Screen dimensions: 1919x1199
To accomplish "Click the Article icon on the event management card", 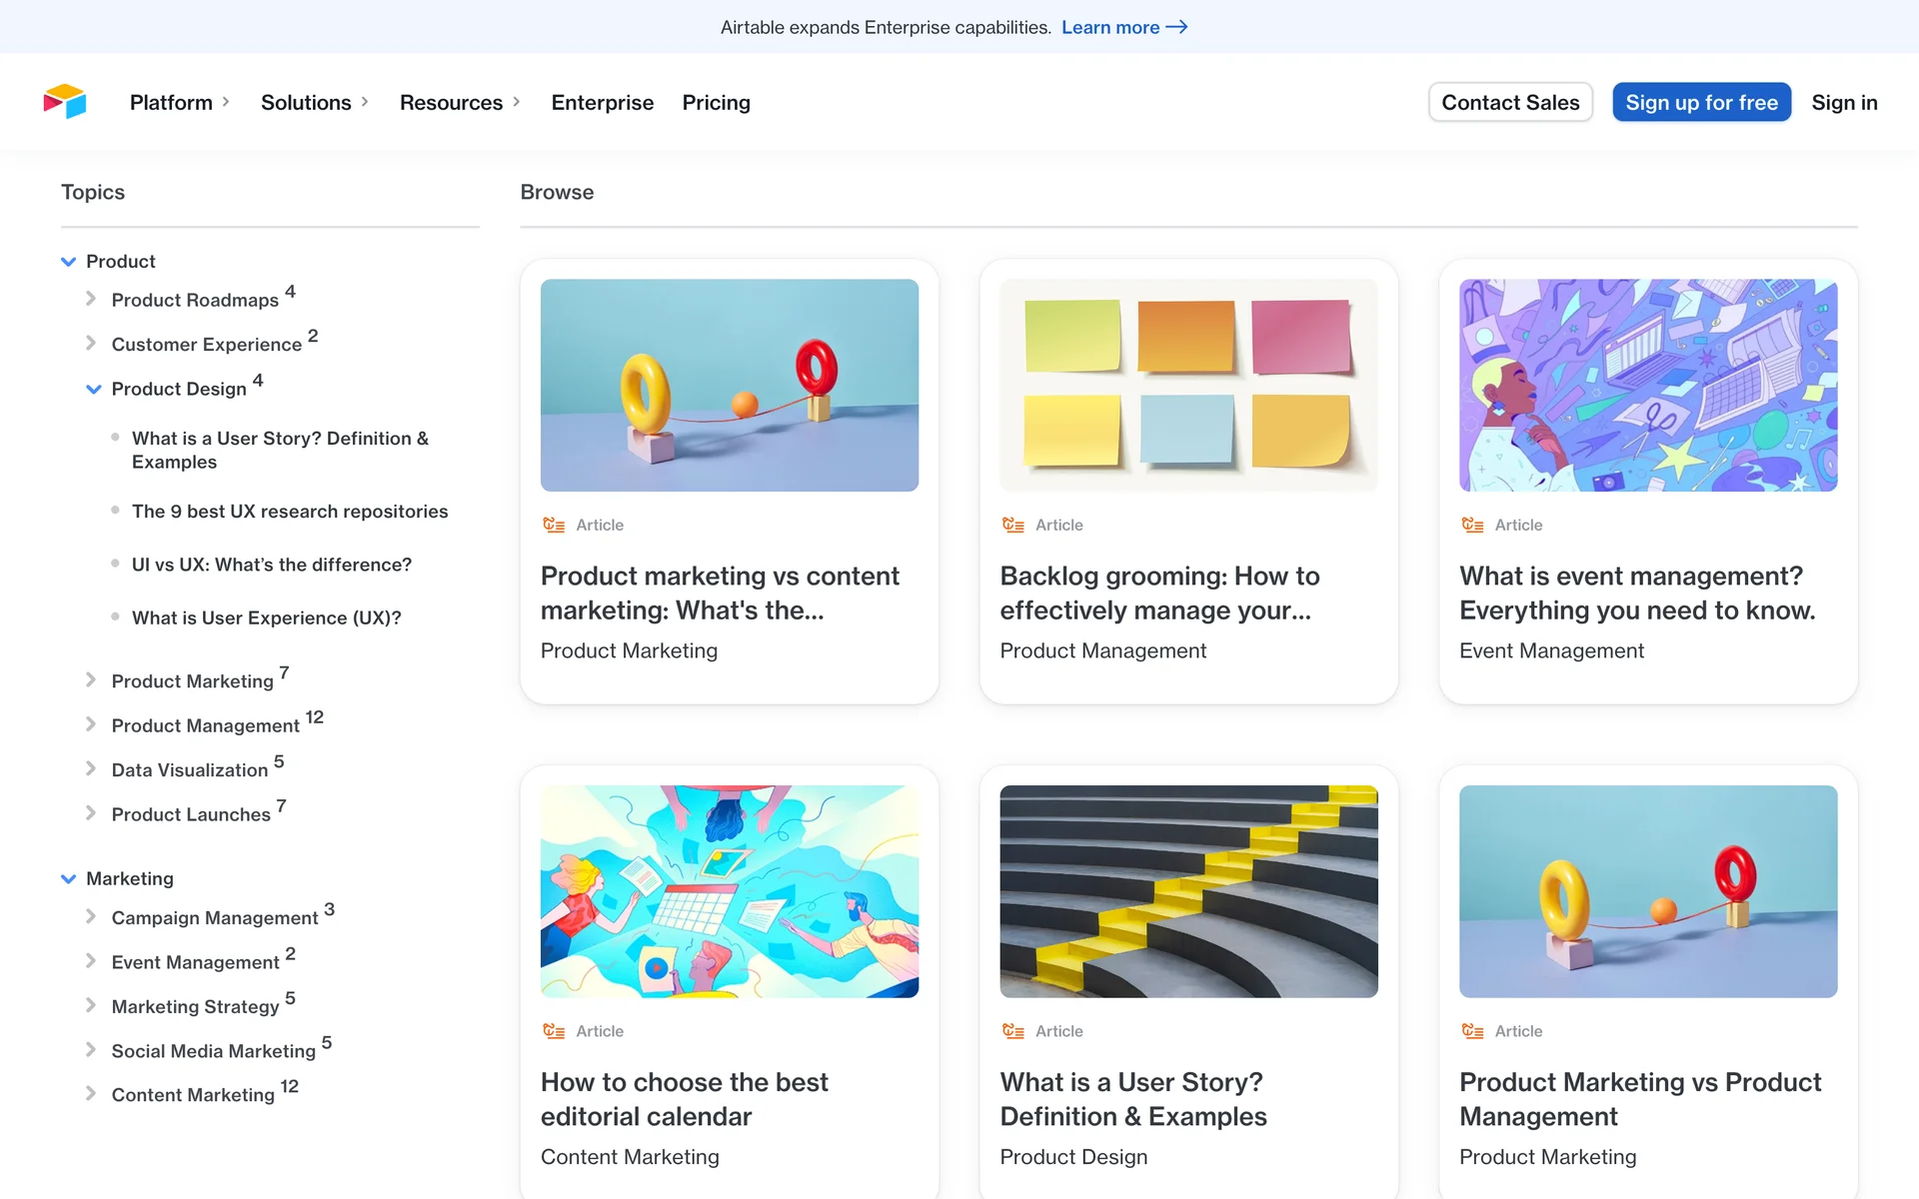I will coord(1472,525).
